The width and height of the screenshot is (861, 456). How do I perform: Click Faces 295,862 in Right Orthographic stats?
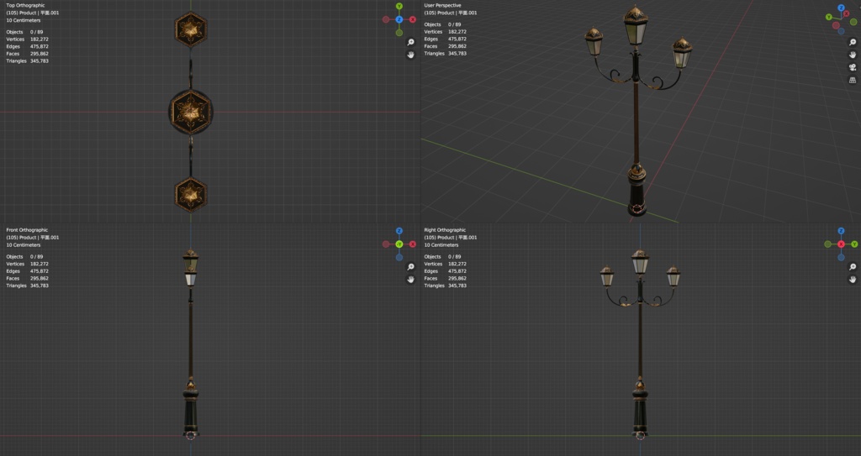(x=446, y=278)
